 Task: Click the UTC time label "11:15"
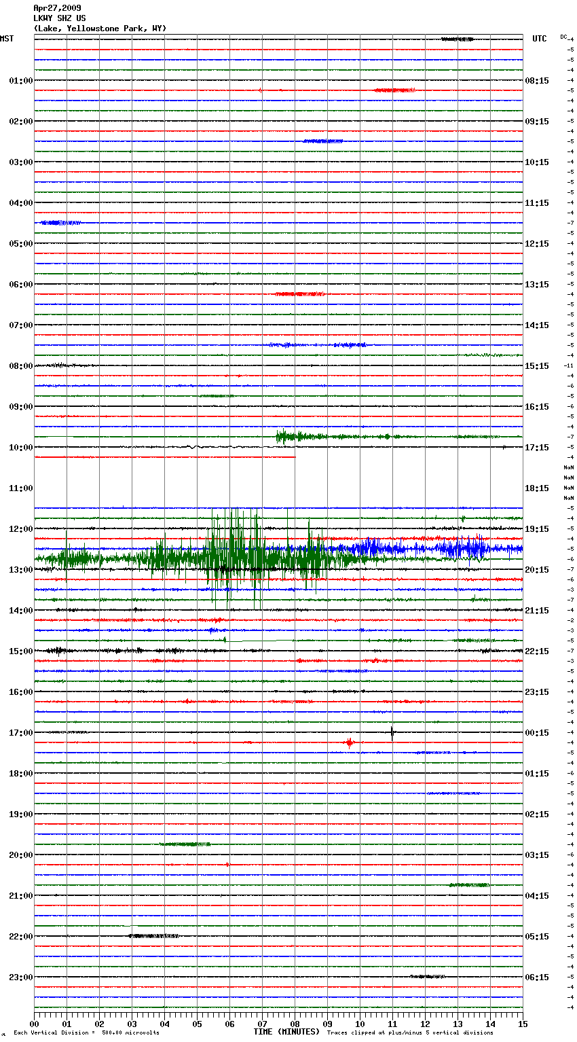point(537,203)
